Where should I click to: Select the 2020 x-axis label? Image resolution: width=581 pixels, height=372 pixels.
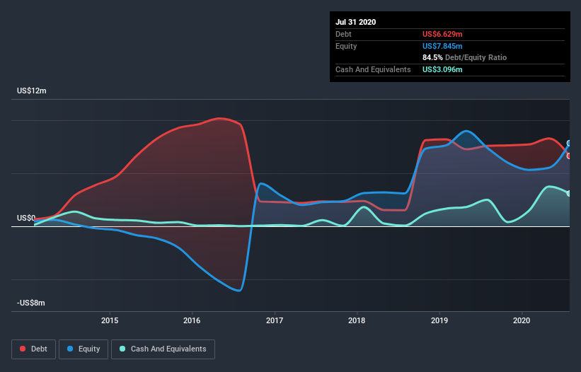click(522, 320)
